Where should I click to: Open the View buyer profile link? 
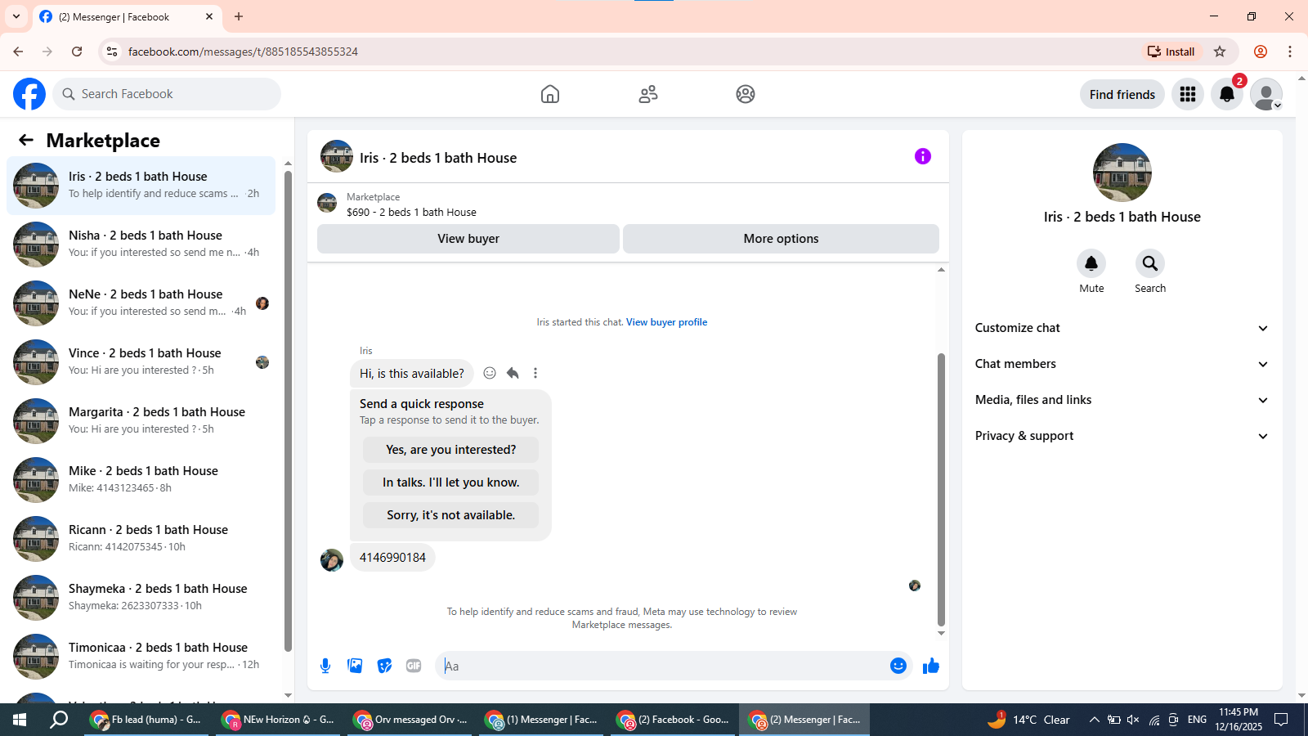(666, 322)
